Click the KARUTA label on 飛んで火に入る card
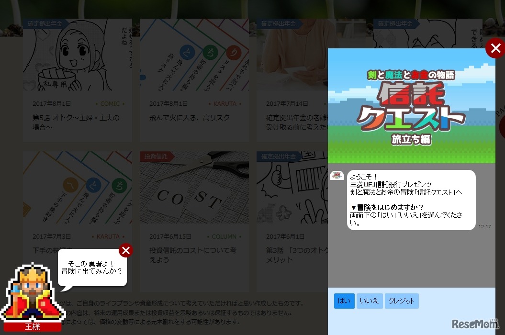Screen dimensions: 505x335 pos(225,103)
